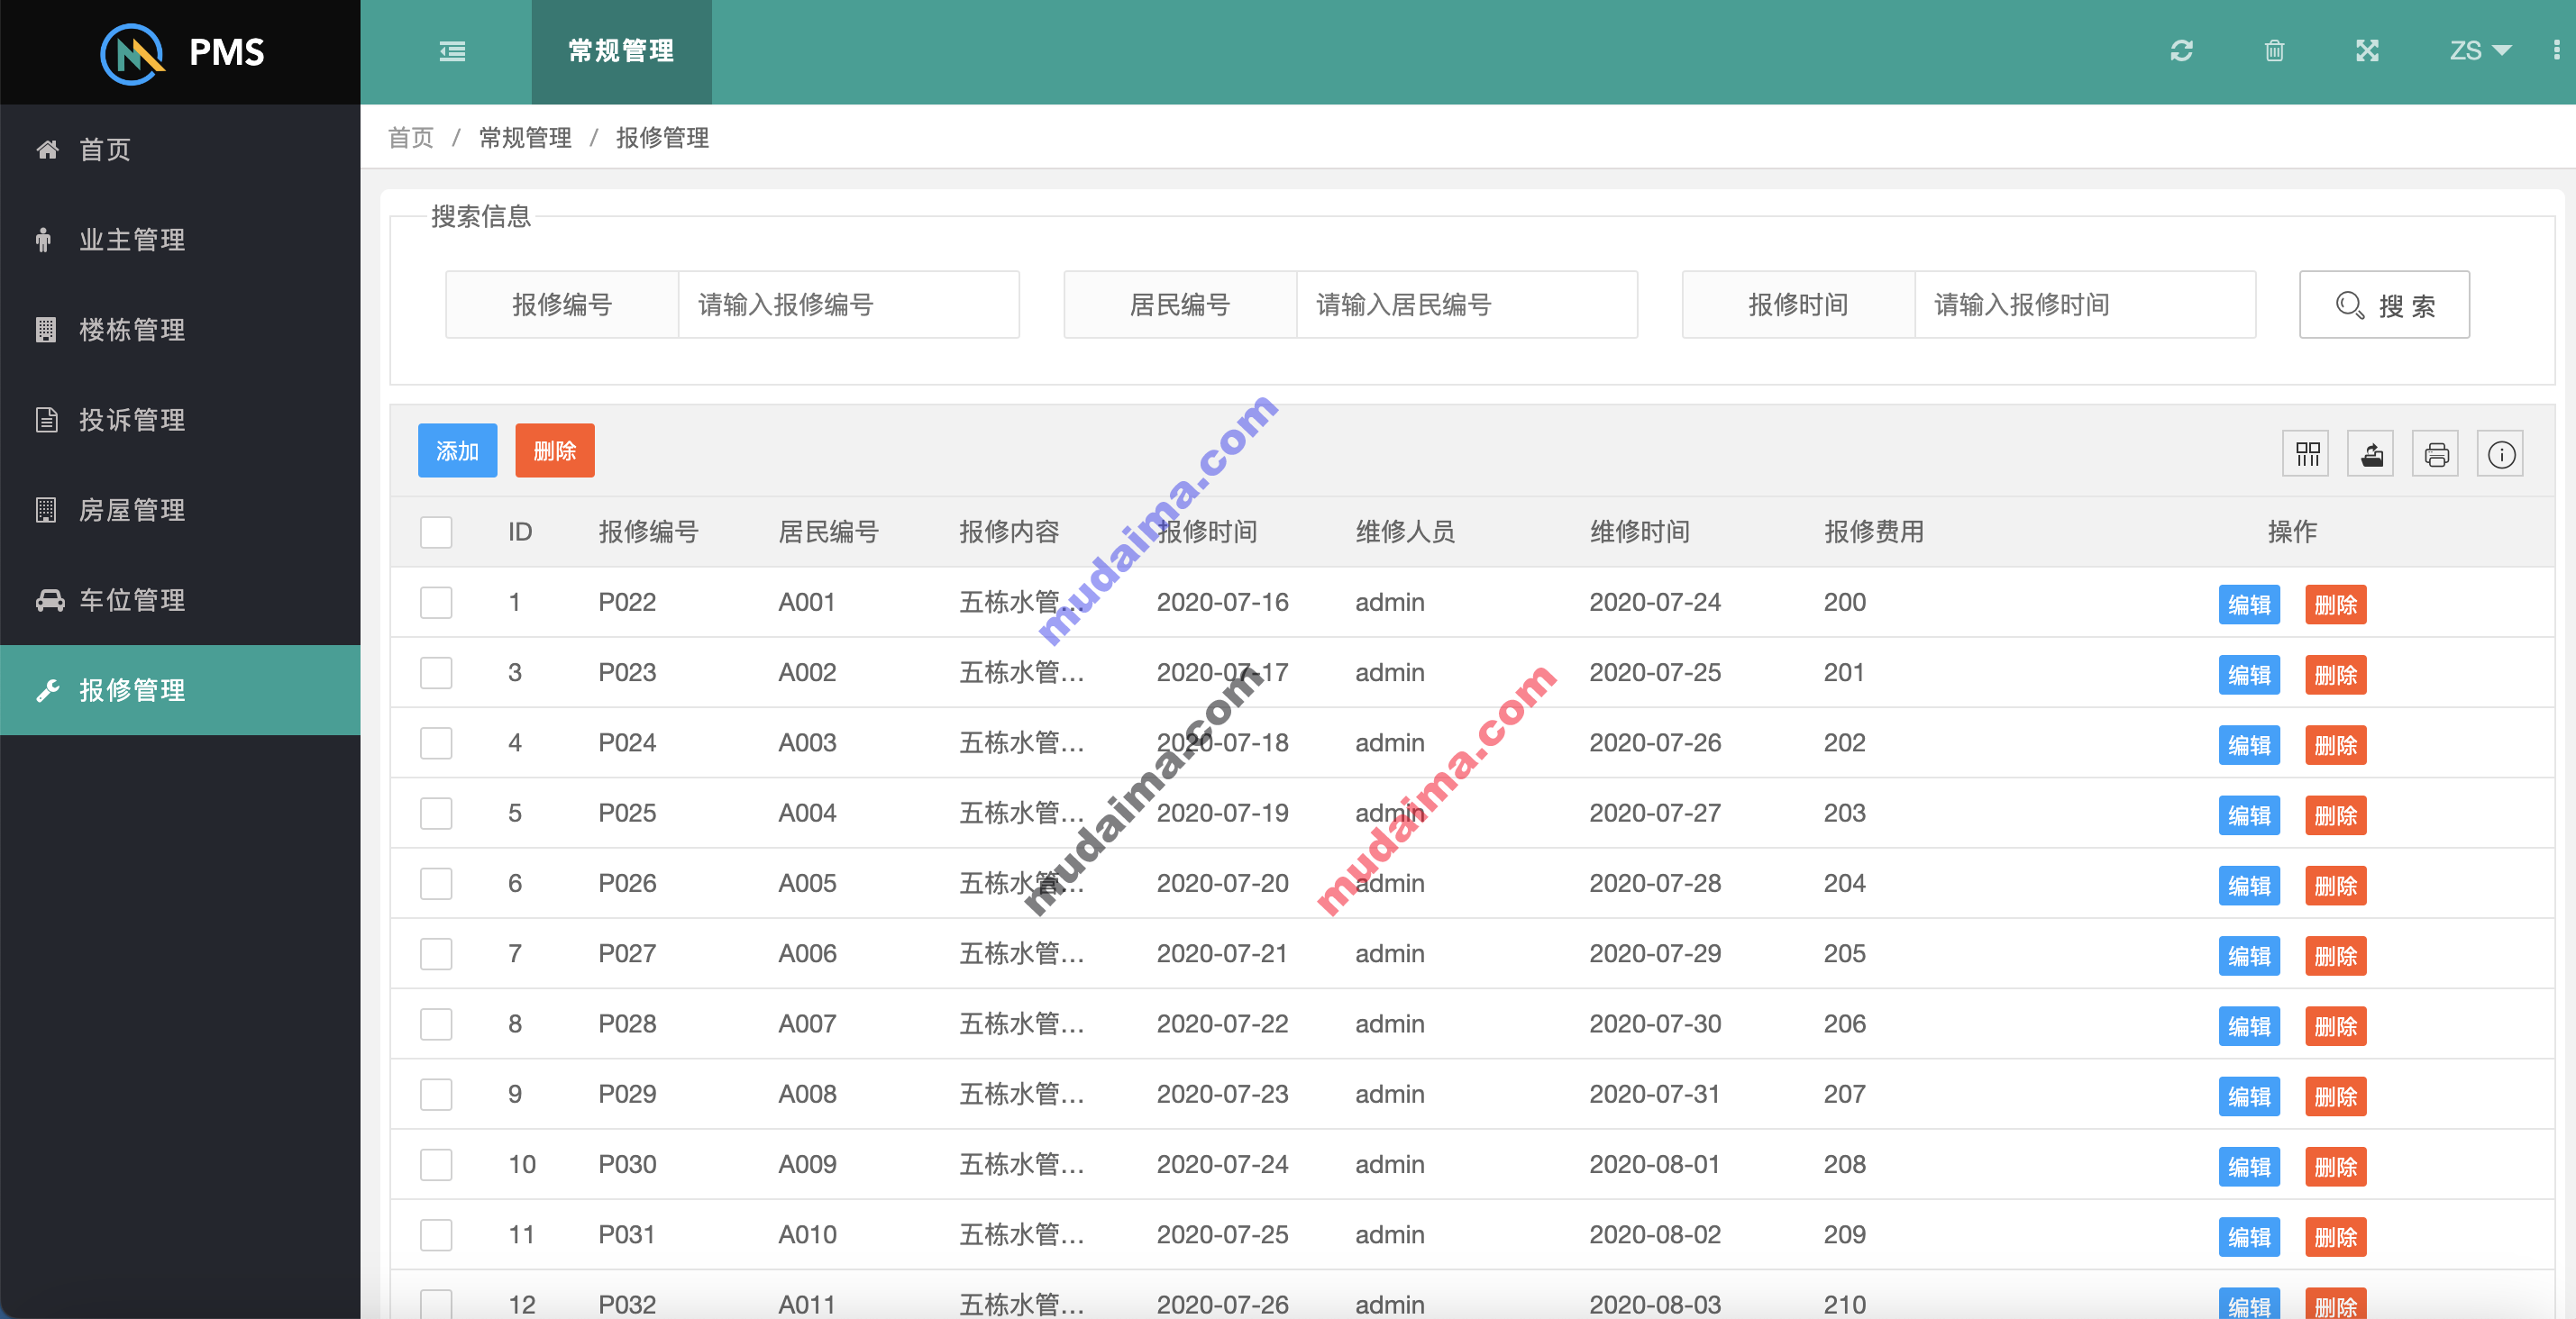
Task: Click the 209 fee cell
Action: [x=1845, y=1234]
